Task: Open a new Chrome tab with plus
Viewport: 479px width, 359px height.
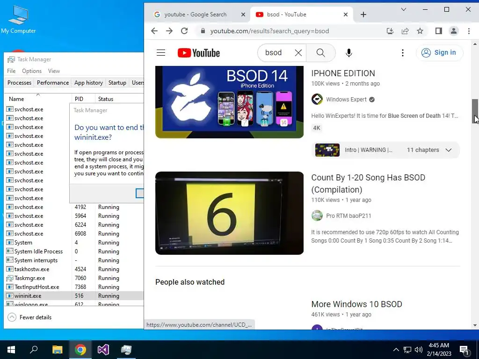Action: 363,14
